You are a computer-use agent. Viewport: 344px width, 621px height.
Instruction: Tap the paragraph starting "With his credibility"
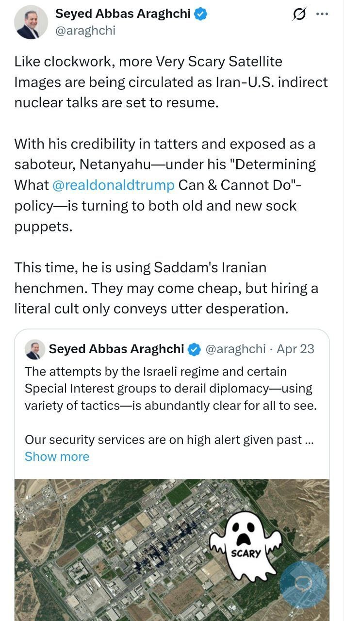coord(165,185)
